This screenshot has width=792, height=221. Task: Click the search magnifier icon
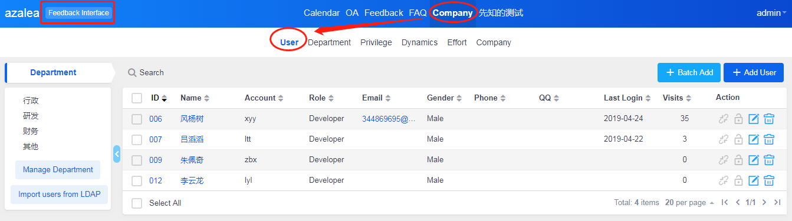(132, 72)
